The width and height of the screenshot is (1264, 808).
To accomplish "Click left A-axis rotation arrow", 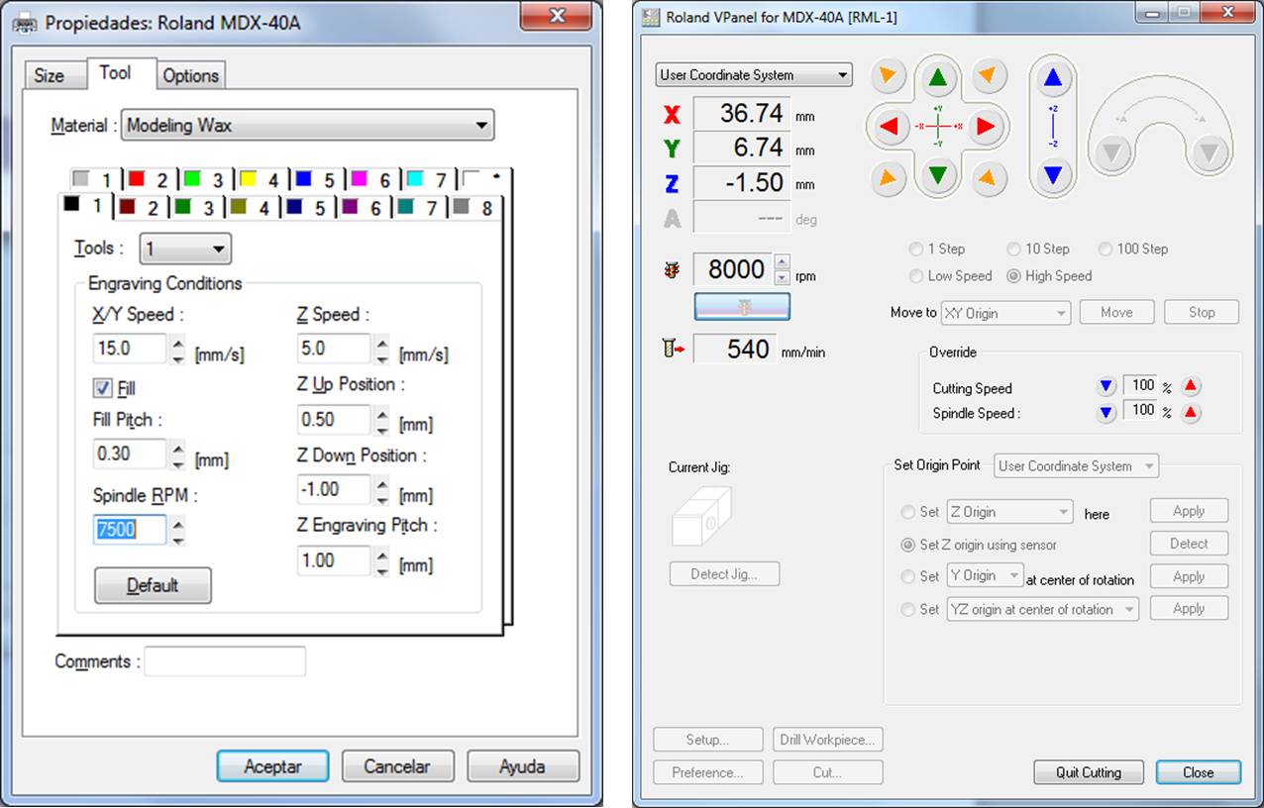I will (x=1113, y=153).
